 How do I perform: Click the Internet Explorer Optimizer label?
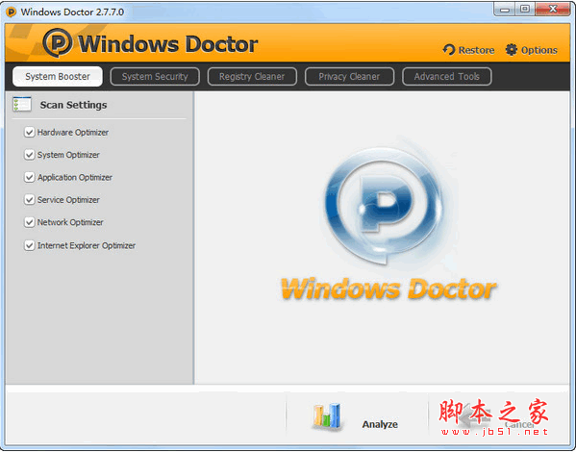tap(87, 245)
